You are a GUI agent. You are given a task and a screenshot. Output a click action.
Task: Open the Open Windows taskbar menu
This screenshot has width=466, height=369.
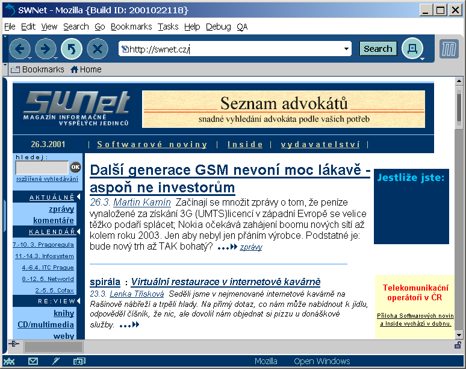322,361
